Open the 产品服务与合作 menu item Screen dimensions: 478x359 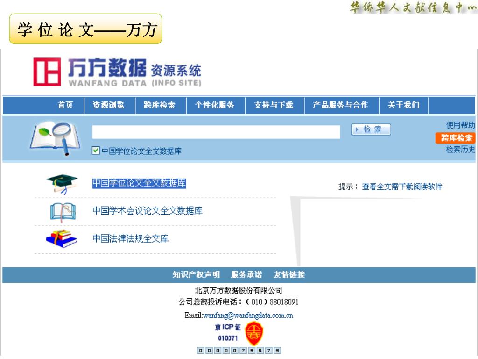[x=340, y=105]
